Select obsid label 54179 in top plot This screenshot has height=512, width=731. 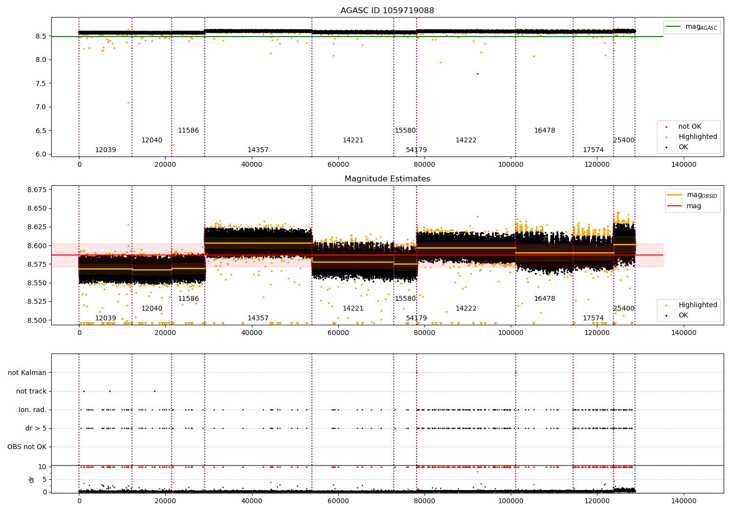(x=416, y=150)
